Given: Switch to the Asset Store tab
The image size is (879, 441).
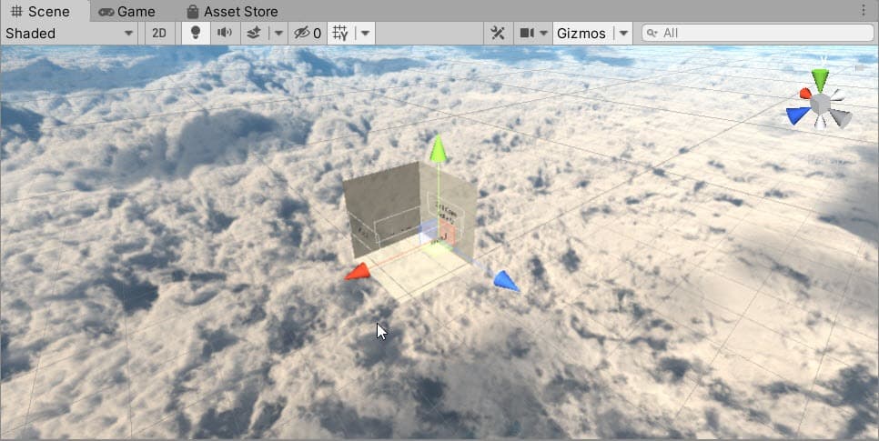Looking at the screenshot, I should click(x=232, y=11).
